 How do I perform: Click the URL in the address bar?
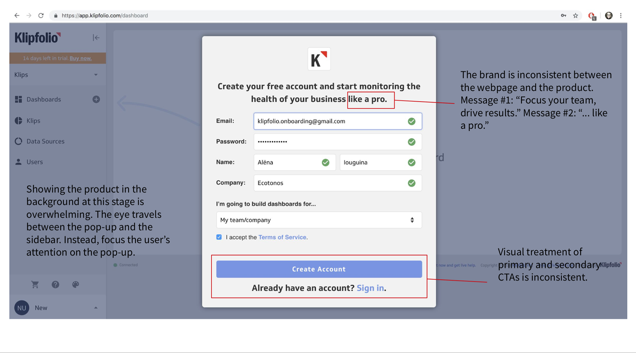coord(105,16)
